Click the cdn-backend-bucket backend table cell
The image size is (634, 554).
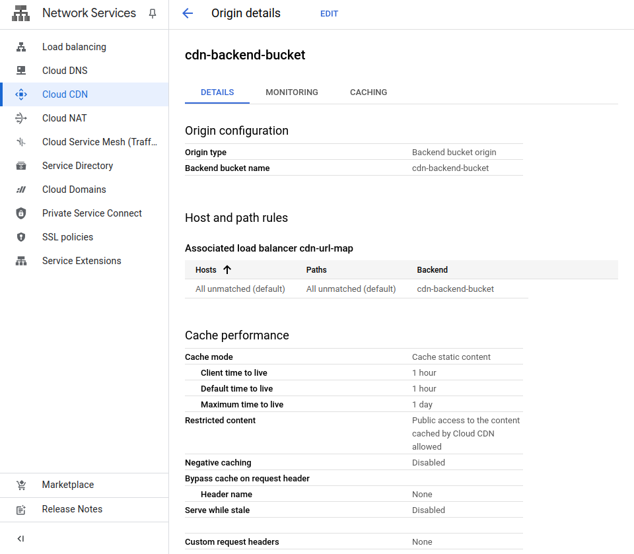coord(455,289)
